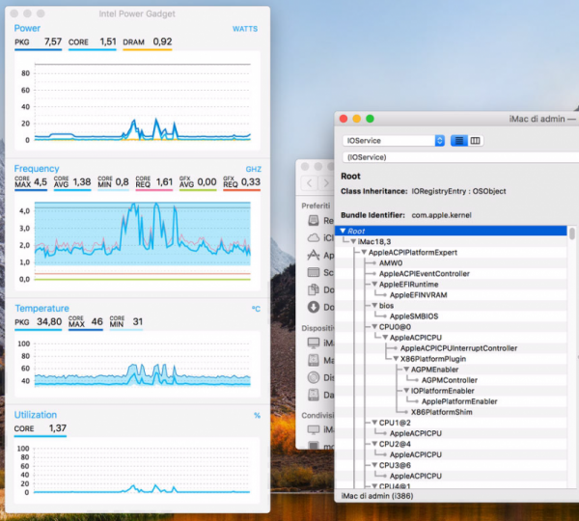Click the IORegistryExplorer yellow minimize button

coord(357,119)
